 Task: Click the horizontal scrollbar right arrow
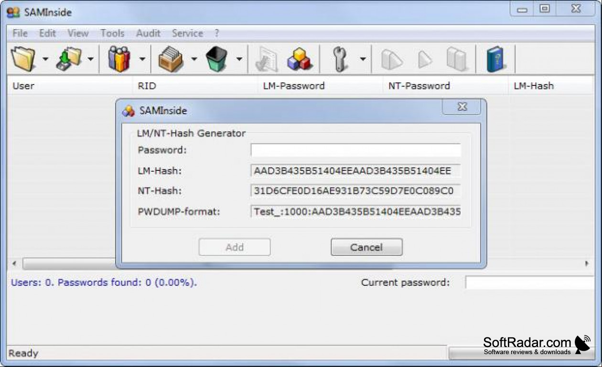(x=587, y=263)
